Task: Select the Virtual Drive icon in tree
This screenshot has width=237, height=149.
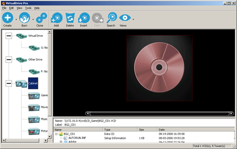Action: click(x=22, y=36)
